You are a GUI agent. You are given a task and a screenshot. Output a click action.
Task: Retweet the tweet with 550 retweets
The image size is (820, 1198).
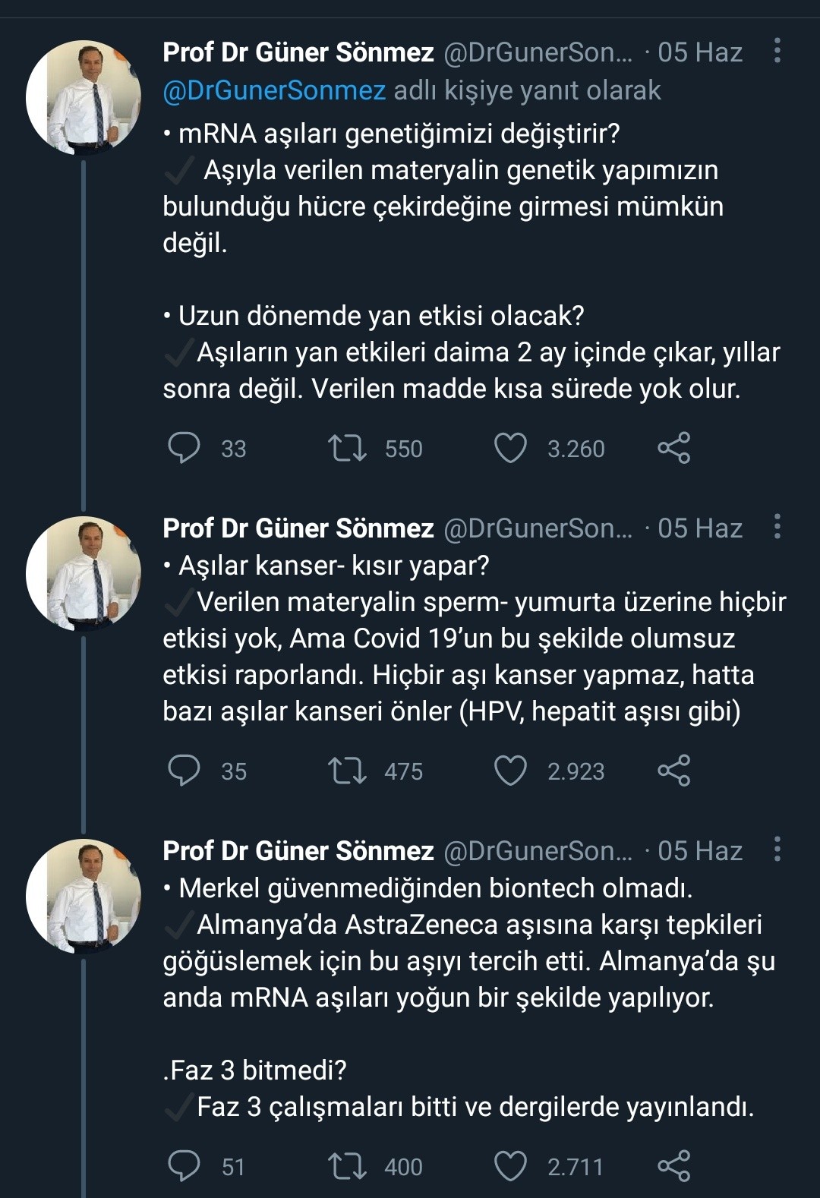pyautogui.click(x=347, y=447)
